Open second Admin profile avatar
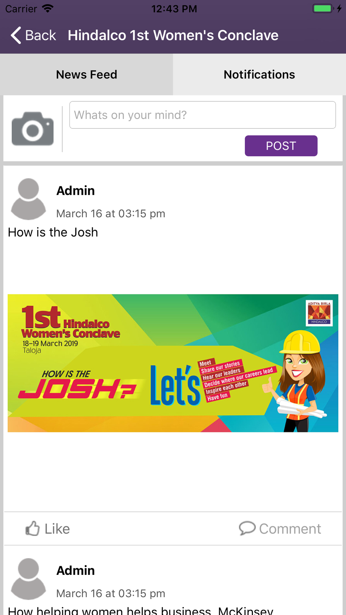346x615 pixels. pyautogui.click(x=28, y=579)
